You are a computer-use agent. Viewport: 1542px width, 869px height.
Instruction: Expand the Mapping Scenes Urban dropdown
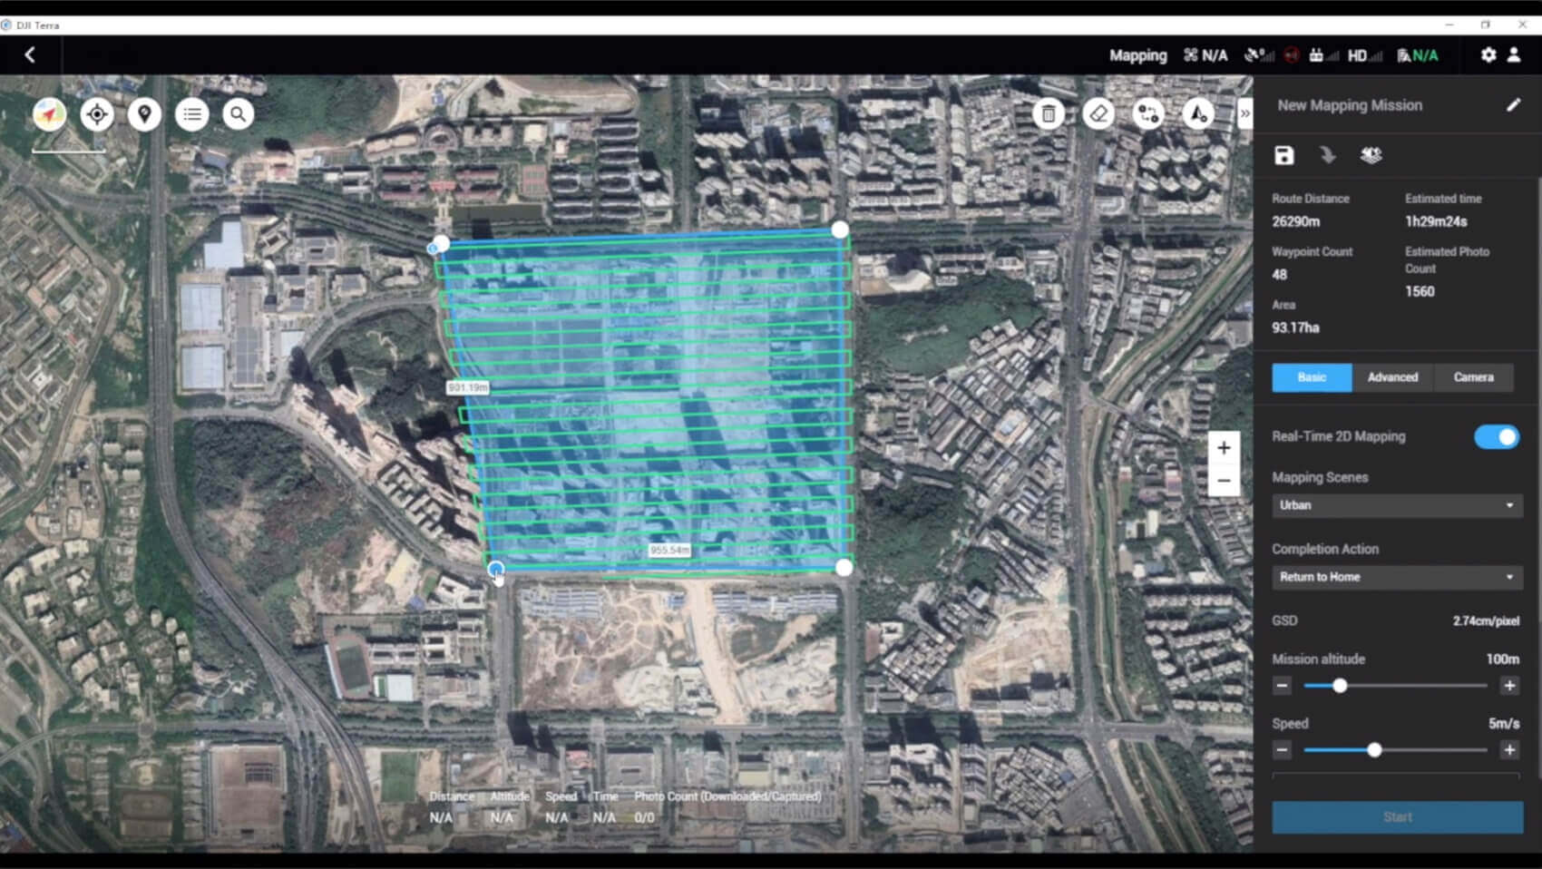click(x=1396, y=505)
